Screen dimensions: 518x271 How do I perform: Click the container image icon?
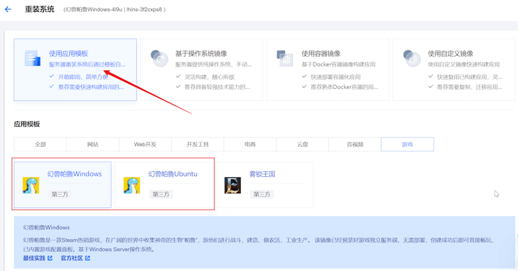tap(285, 58)
